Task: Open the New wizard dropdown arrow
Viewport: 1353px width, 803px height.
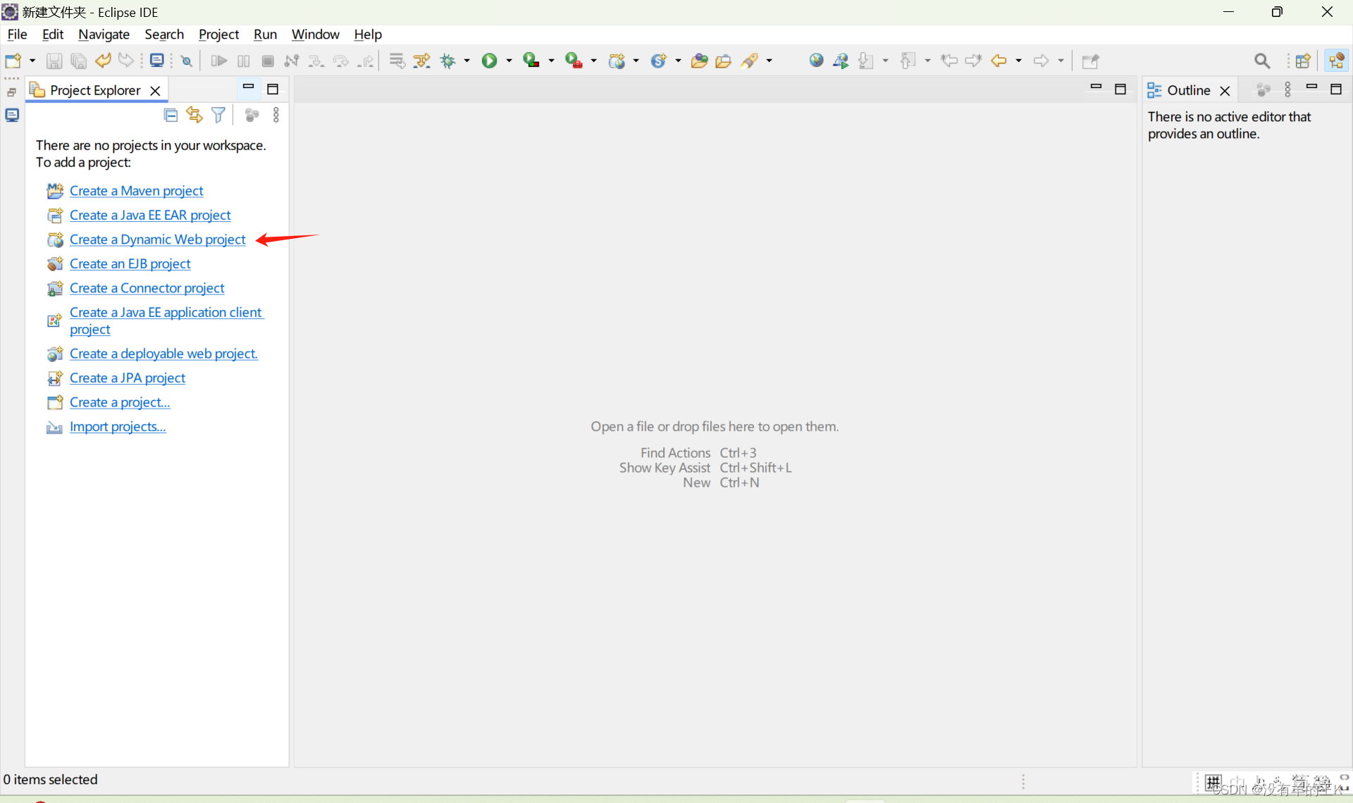Action: 32,61
